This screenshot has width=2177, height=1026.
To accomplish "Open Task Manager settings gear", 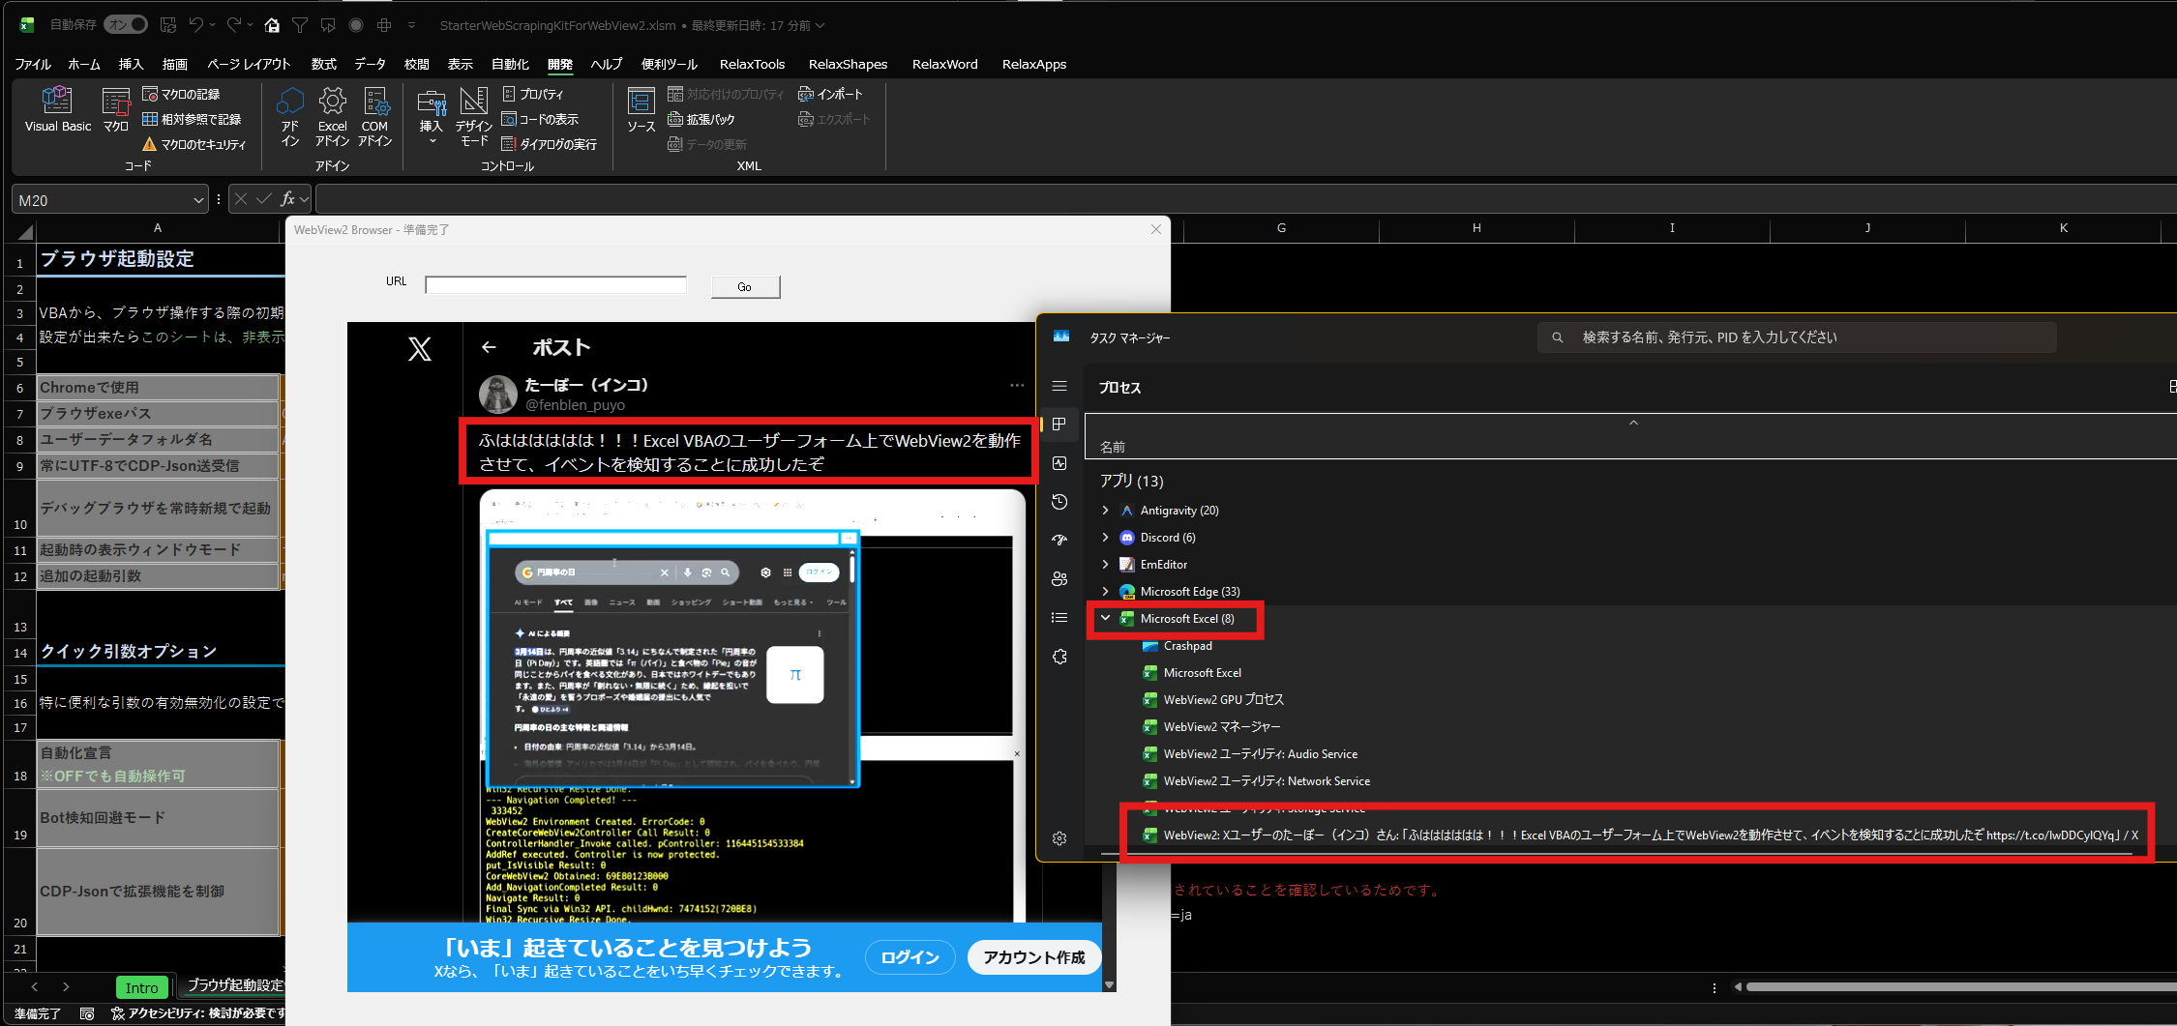I will pyautogui.click(x=1059, y=838).
